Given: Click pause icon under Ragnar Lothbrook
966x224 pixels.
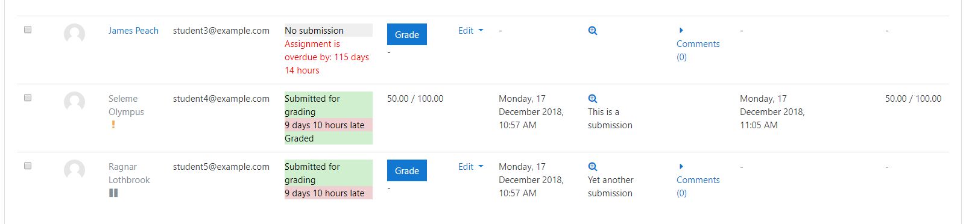Looking at the screenshot, I should click(x=113, y=193).
